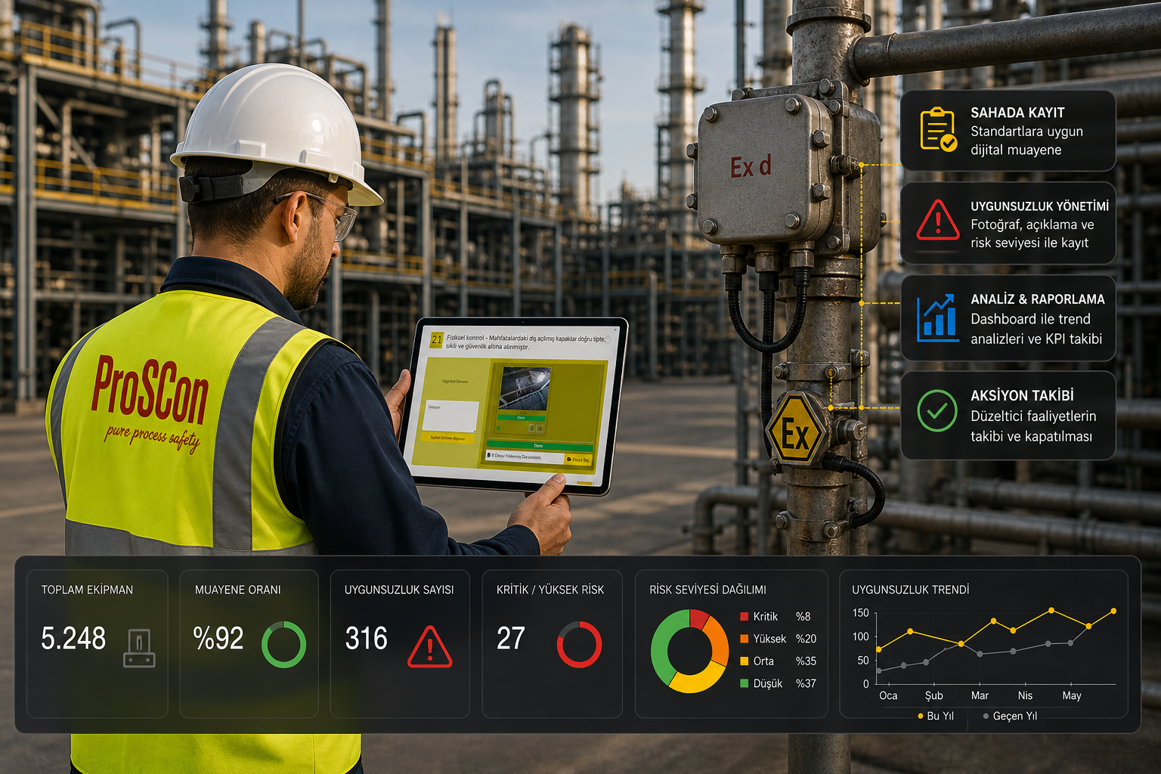Open the AKSİYON TAKİBİ feature card title
This screenshot has height=774, width=1161.
click(1022, 395)
